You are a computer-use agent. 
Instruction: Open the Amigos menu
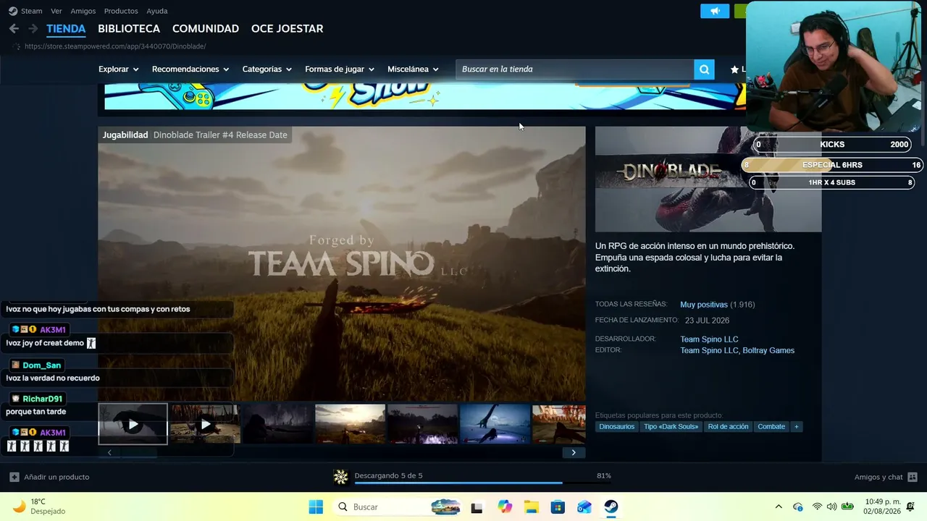(83, 11)
